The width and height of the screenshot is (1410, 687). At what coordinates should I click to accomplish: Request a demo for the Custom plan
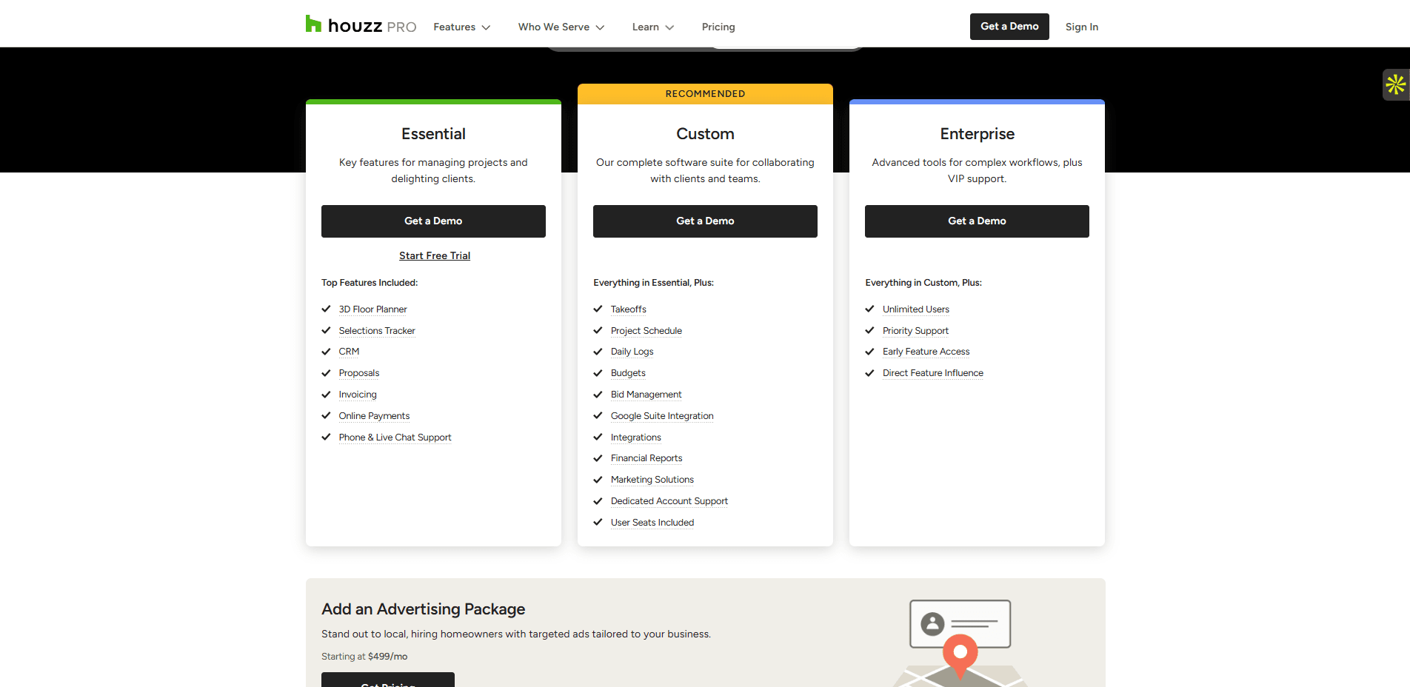[705, 221]
